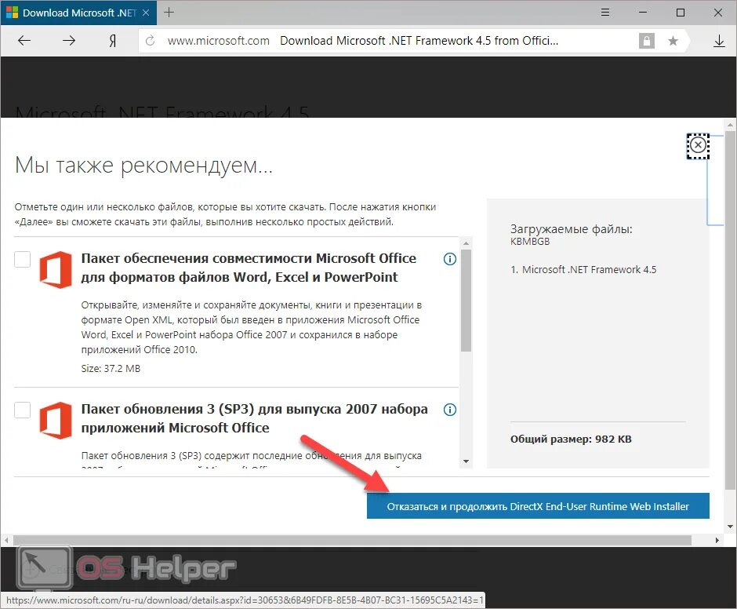Go forward using the browser forward arrow
Image resolution: width=737 pixels, height=609 pixels.
point(69,41)
